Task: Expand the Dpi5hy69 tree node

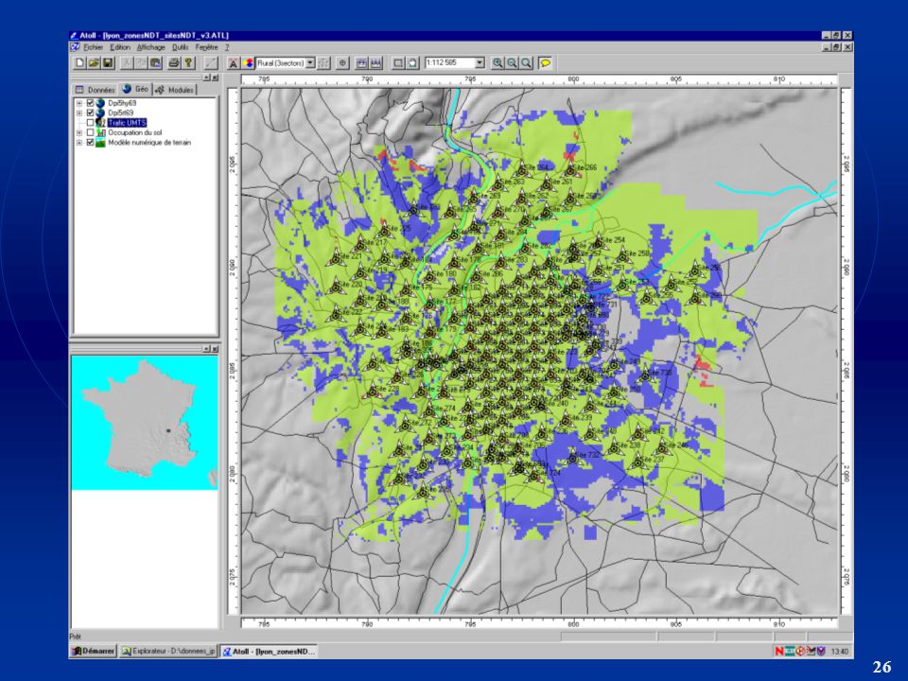Action: tap(79, 103)
